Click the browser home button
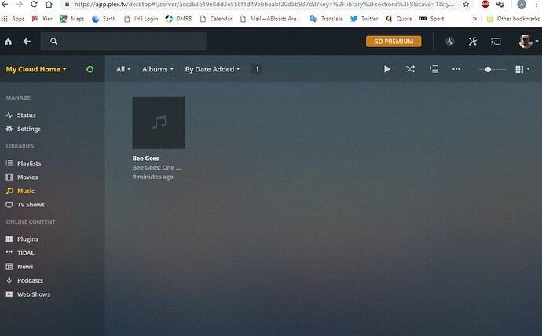Image resolution: width=542 pixels, height=336 pixels. pyautogui.click(x=49, y=4)
